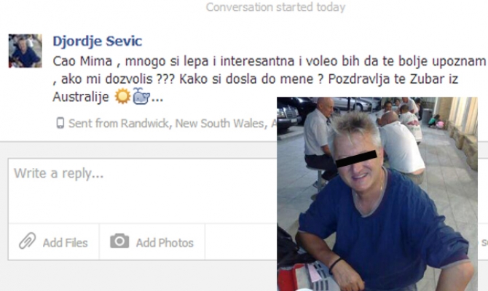The height and width of the screenshot is (291, 488).
Task: Click the mobile phone icon beside Sent from
Action: [60, 123]
